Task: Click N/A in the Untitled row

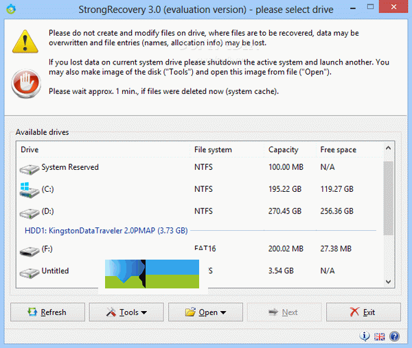Action: [328, 271]
